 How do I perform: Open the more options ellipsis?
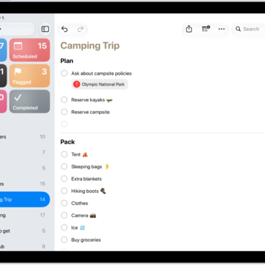tap(221, 29)
